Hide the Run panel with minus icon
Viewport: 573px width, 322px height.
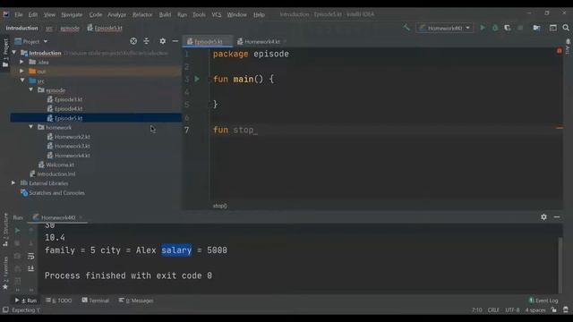click(557, 216)
